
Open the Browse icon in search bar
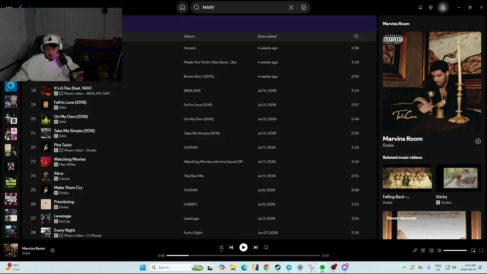pyautogui.click(x=304, y=7)
